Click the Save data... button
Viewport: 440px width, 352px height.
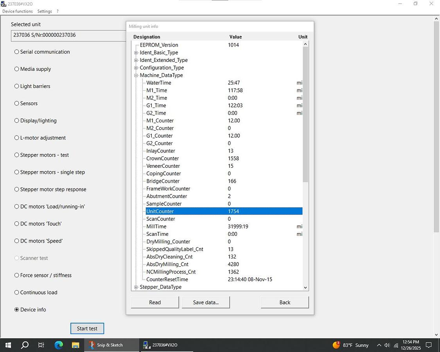click(206, 302)
